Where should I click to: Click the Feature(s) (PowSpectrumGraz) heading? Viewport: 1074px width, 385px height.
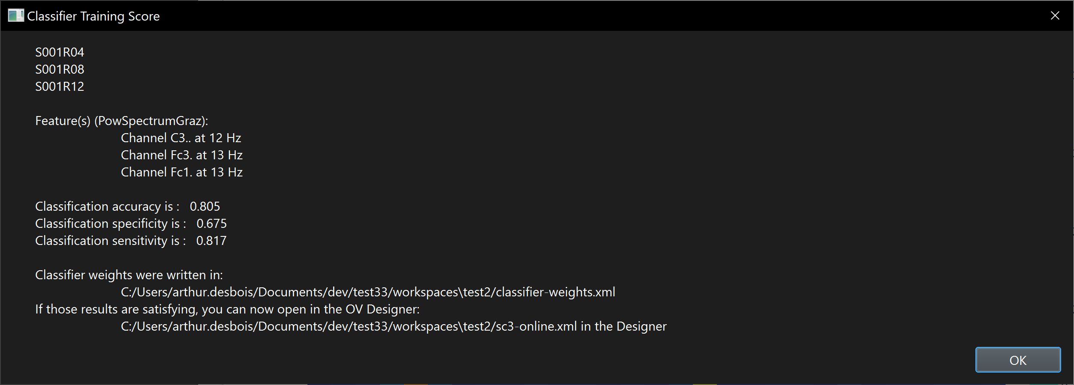tap(122, 121)
